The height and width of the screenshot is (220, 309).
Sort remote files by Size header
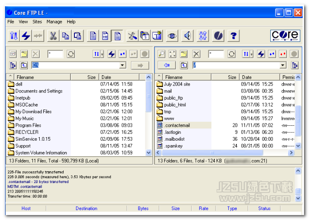(x=225, y=77)
